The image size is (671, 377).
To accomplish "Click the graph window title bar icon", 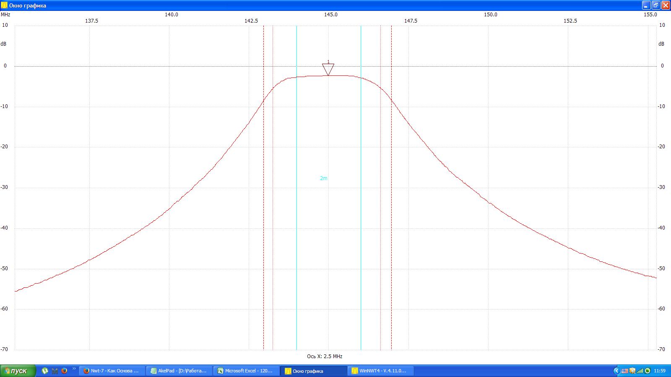I will (x=4, y=5).
